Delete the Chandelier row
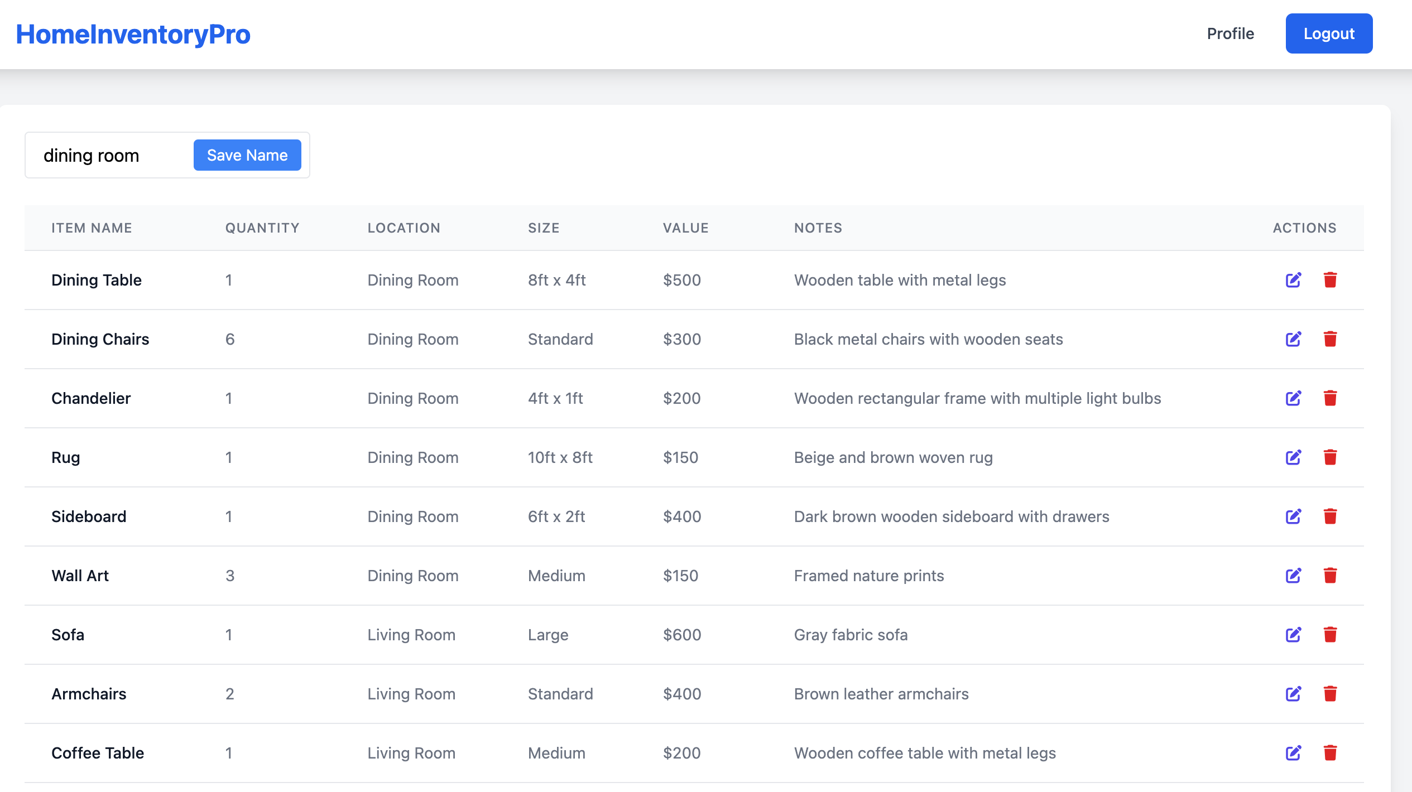The width and height of the screenshot is (1412, 792). 1330,398
